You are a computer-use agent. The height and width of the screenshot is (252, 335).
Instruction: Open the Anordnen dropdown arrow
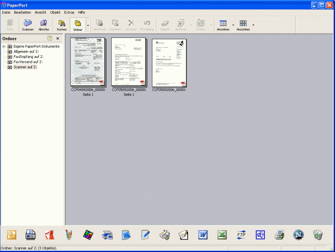pos(233,25)
